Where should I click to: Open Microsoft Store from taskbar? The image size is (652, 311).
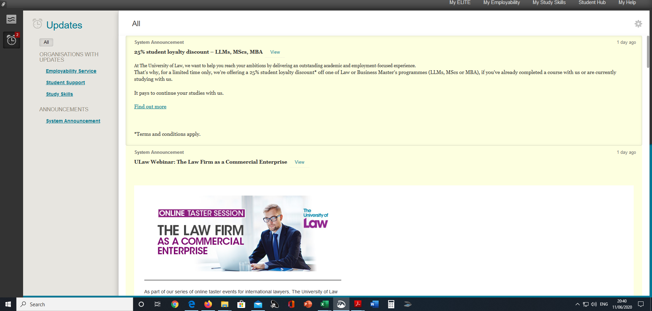tap(241, 304)
